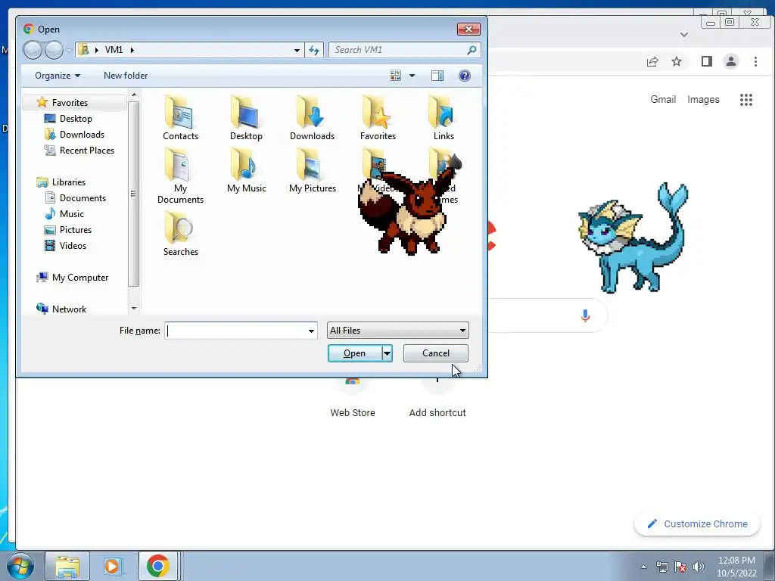Open the Google apps grid icon
Screen dimensions: 775x581
click(x=745, y=100)
